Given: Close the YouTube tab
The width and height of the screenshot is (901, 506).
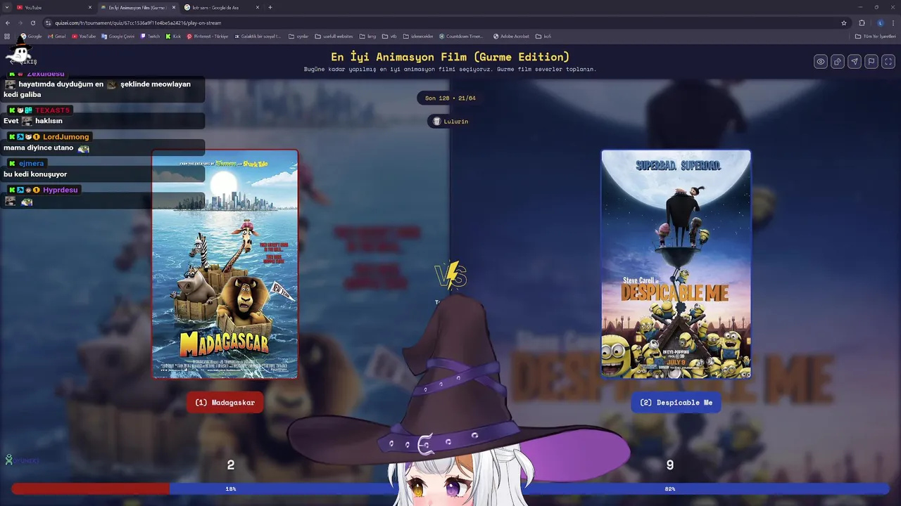Looking at the screenshot, I should click(x=90, y=7).
